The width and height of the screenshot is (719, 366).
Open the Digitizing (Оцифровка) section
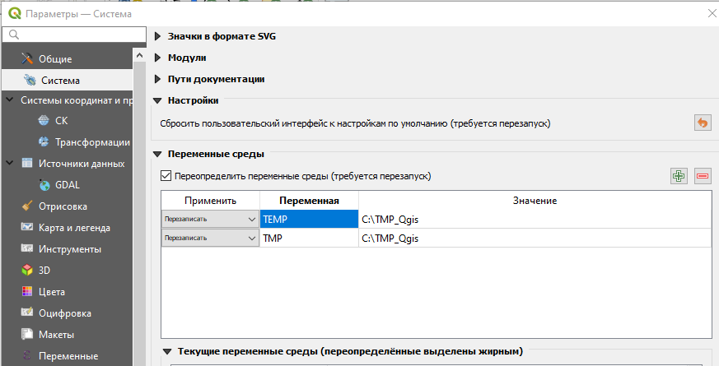64,313
